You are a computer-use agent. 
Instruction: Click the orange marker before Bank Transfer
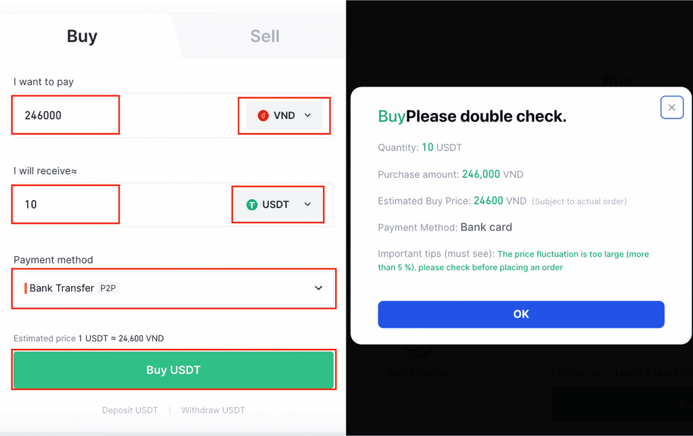click(x=26, y=289)
